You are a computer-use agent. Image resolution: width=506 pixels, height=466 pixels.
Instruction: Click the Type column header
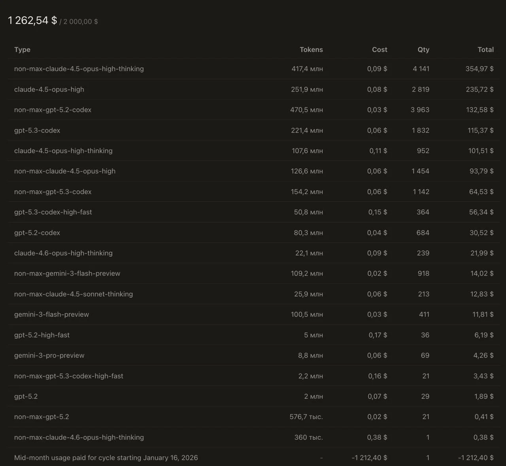[22, 50]
